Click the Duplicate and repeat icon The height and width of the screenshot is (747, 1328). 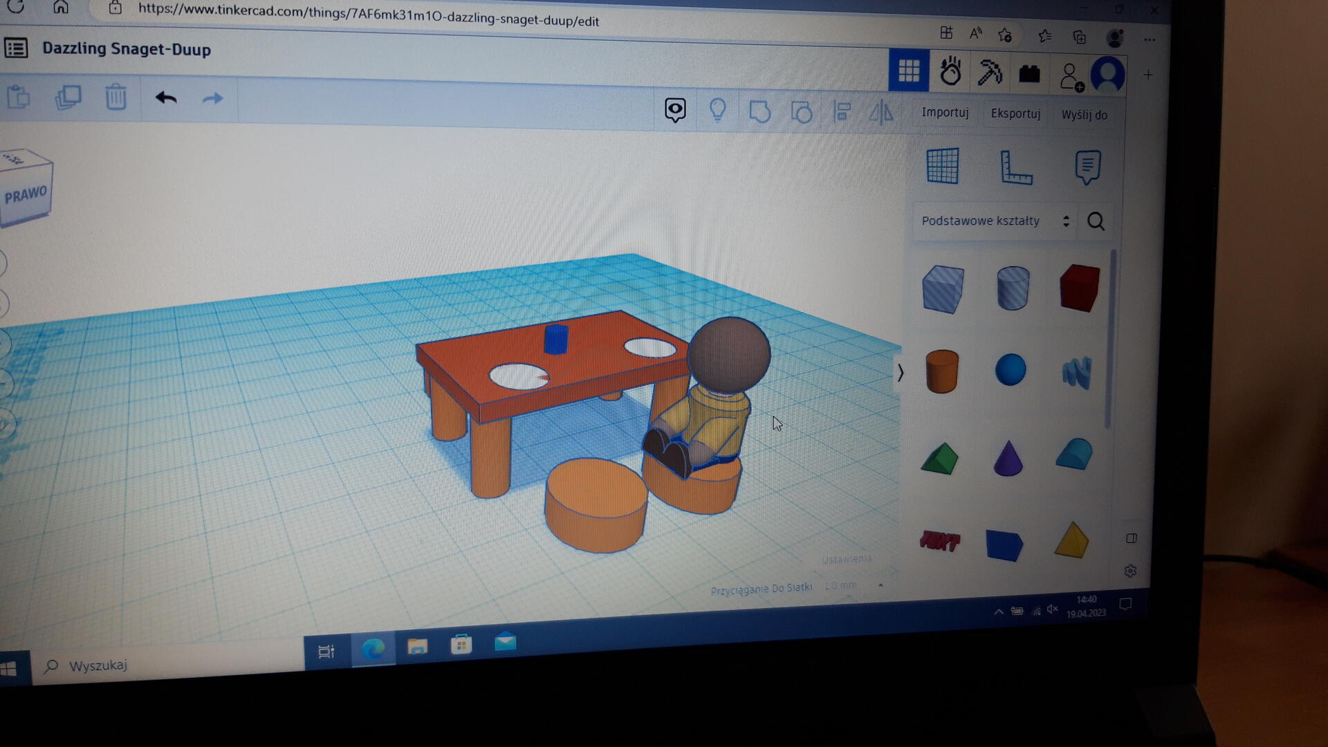(68, 98)
